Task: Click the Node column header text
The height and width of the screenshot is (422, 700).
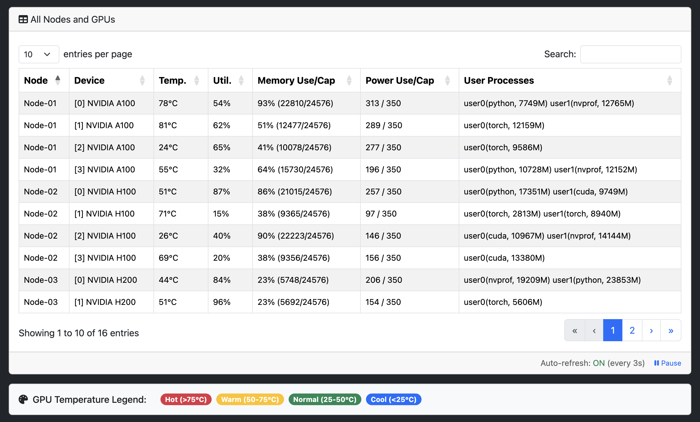Action: pos(36,80)
